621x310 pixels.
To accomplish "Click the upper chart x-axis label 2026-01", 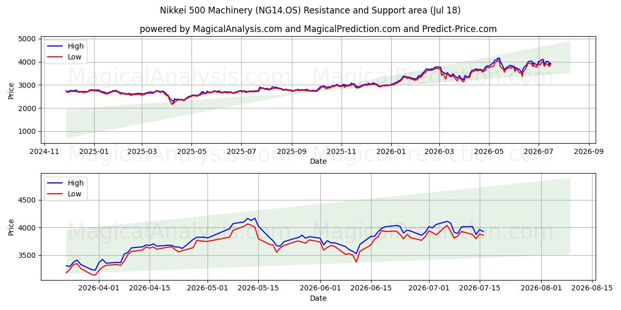I will (x=391, y=151).
